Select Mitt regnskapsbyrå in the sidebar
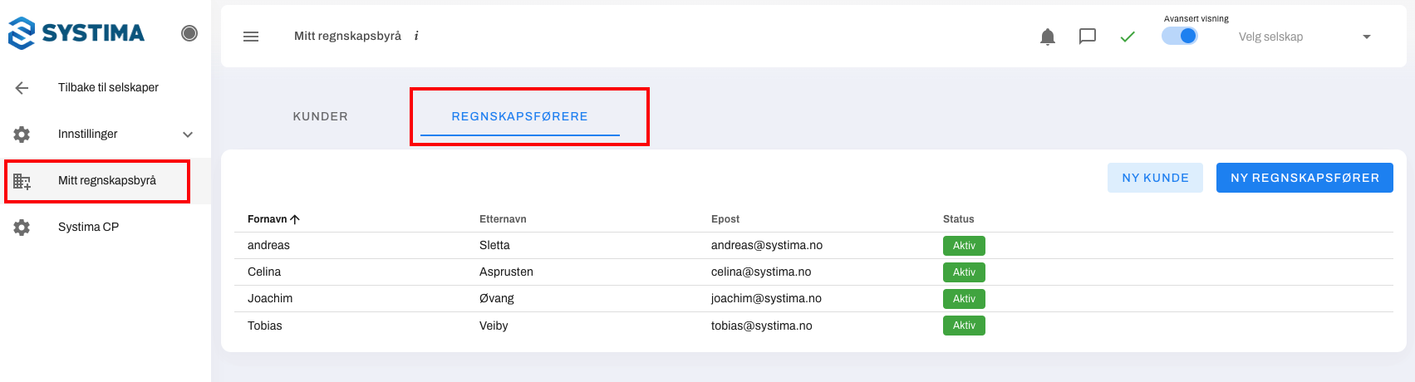The width and height of the screenshot is (1415, 382). 106,181
